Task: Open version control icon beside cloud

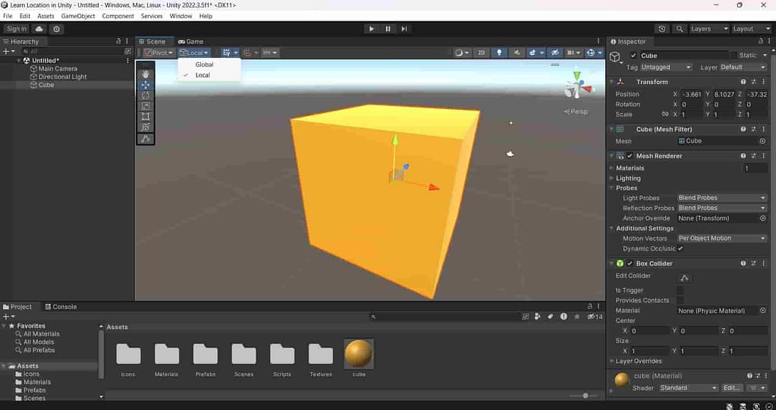Action: (x=56, y=29)
